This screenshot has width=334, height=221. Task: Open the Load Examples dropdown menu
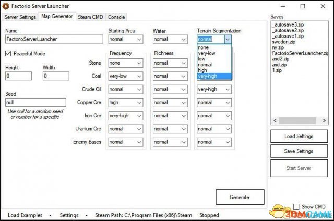pos(29,215)
